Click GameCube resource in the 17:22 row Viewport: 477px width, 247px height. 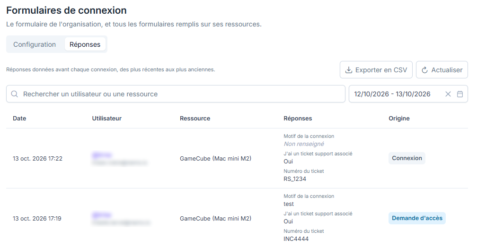[215, 158]
